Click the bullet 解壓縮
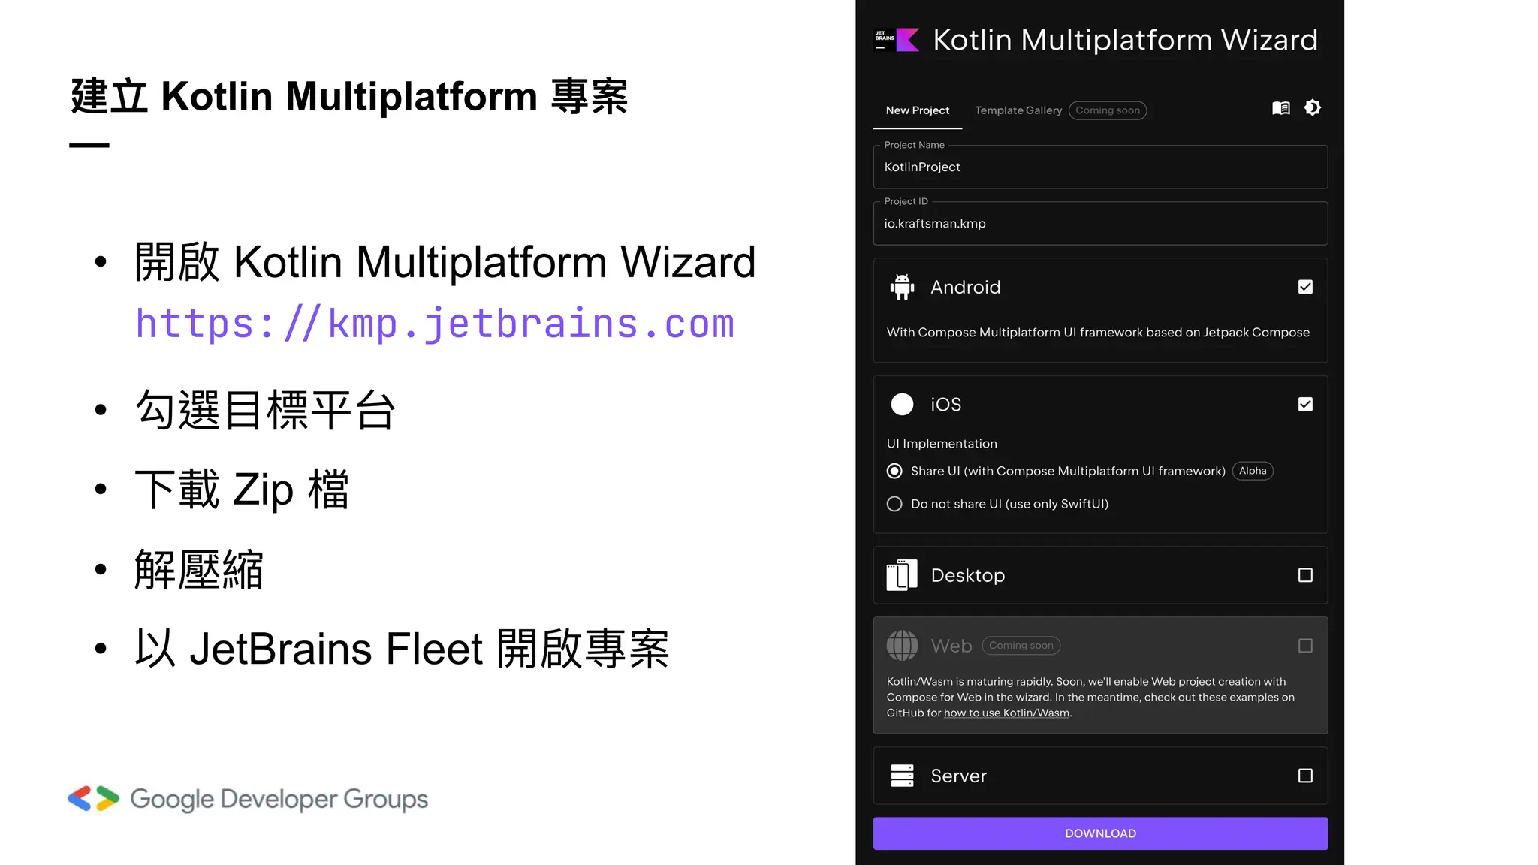The image size is (1538, 865). point(199,569)
